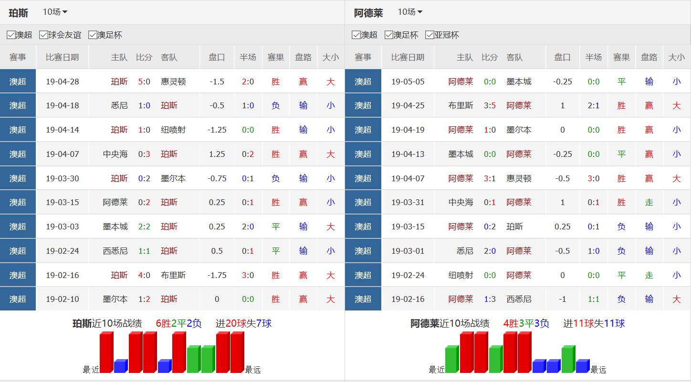
Task: Click 3:5 score in 布里斯 vs 阿德莱 match
Action: pos(490,105)
